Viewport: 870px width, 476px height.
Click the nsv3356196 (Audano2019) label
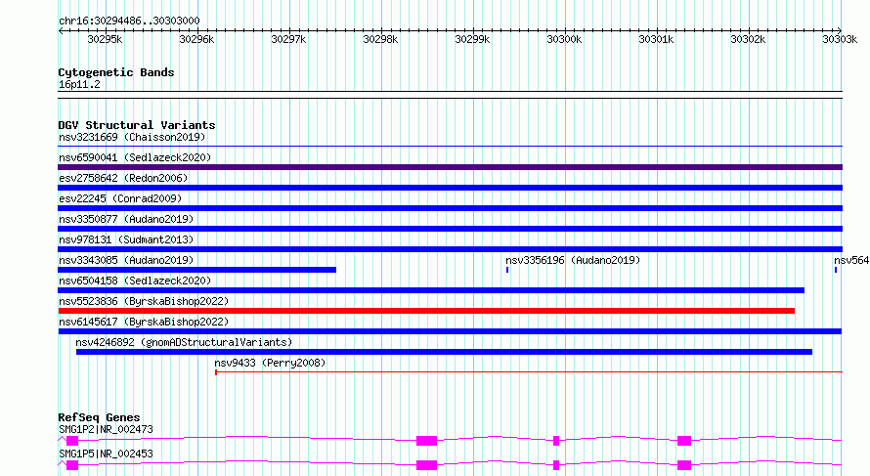[573, 260]
